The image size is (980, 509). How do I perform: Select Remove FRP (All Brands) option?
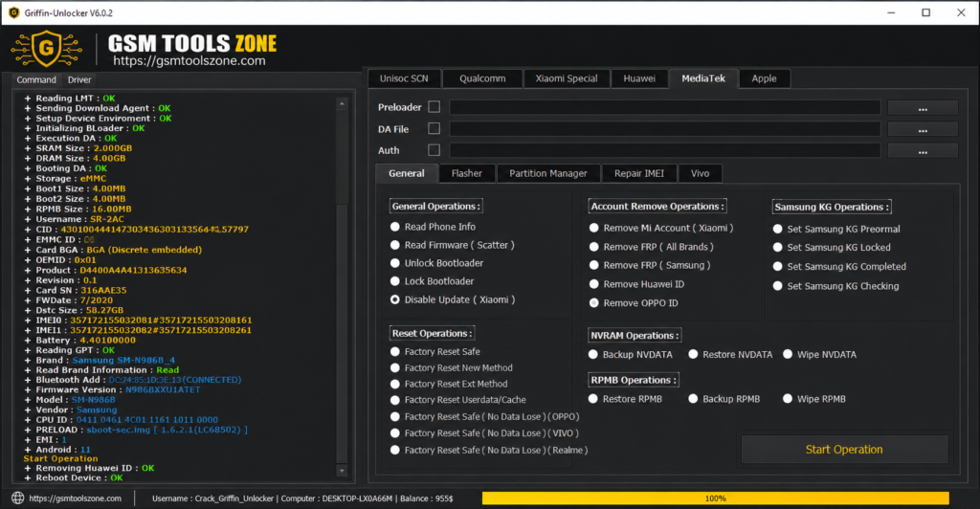(x=593, y=247)
